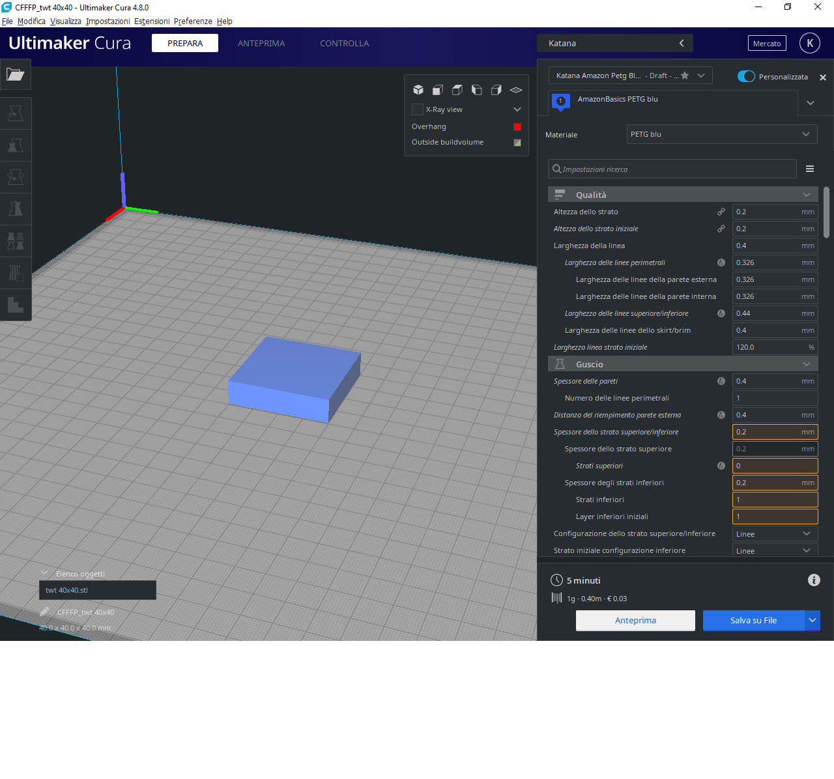Viewport: 834px width, 779px height.
Task: Click the Anteprima button
Action: [x=635, y=620]
